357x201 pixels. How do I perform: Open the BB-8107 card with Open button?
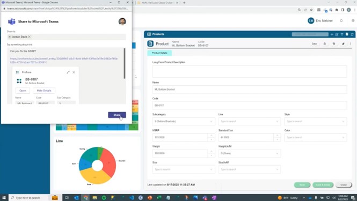[23, 91]
